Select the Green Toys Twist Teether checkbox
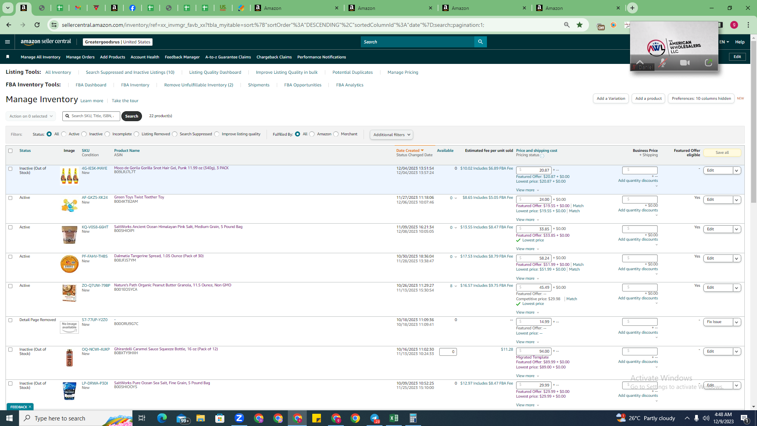Image resolution: width=757 pixels, height=426 pixels. [11, 198]
